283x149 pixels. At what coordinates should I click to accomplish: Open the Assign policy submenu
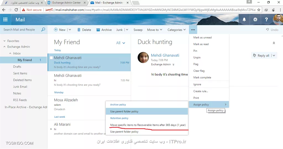[209, 104]
